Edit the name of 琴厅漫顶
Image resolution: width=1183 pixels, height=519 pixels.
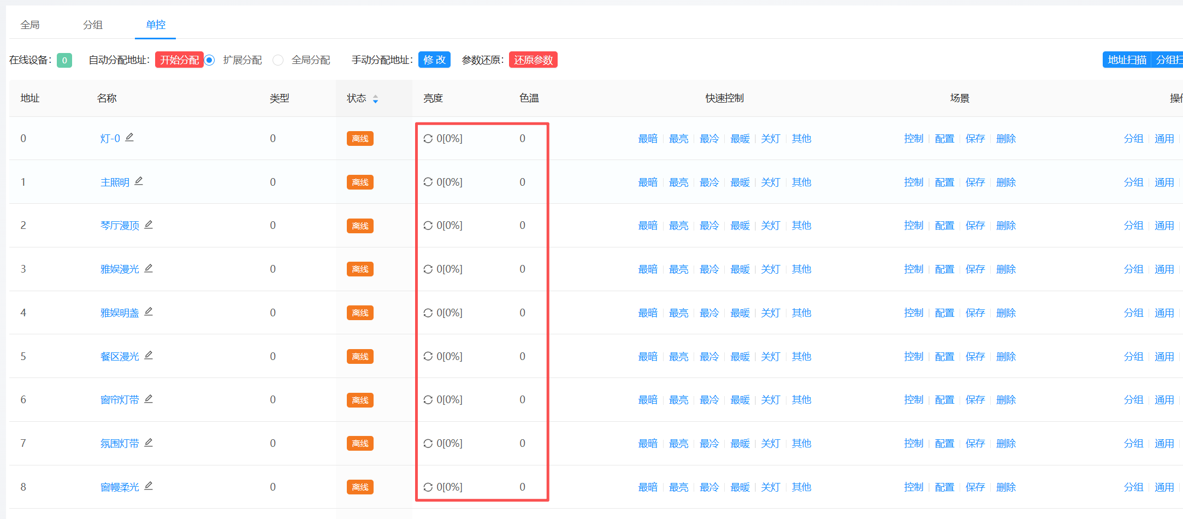pyautogui.click(x=149, y=225)
